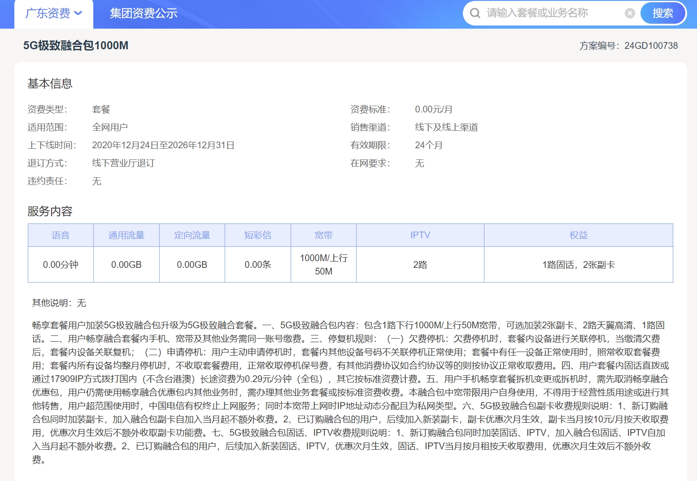Viewport: 697px width, 481px height.
Task: Click the chevron next to 广东资费
Action: [78, 13]
